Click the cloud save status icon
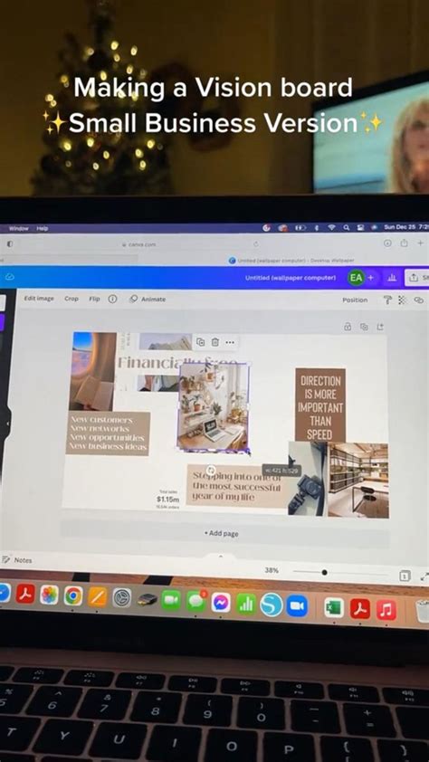Image resolution: width=429 pixels, height=762 pixels. point(10,277)
